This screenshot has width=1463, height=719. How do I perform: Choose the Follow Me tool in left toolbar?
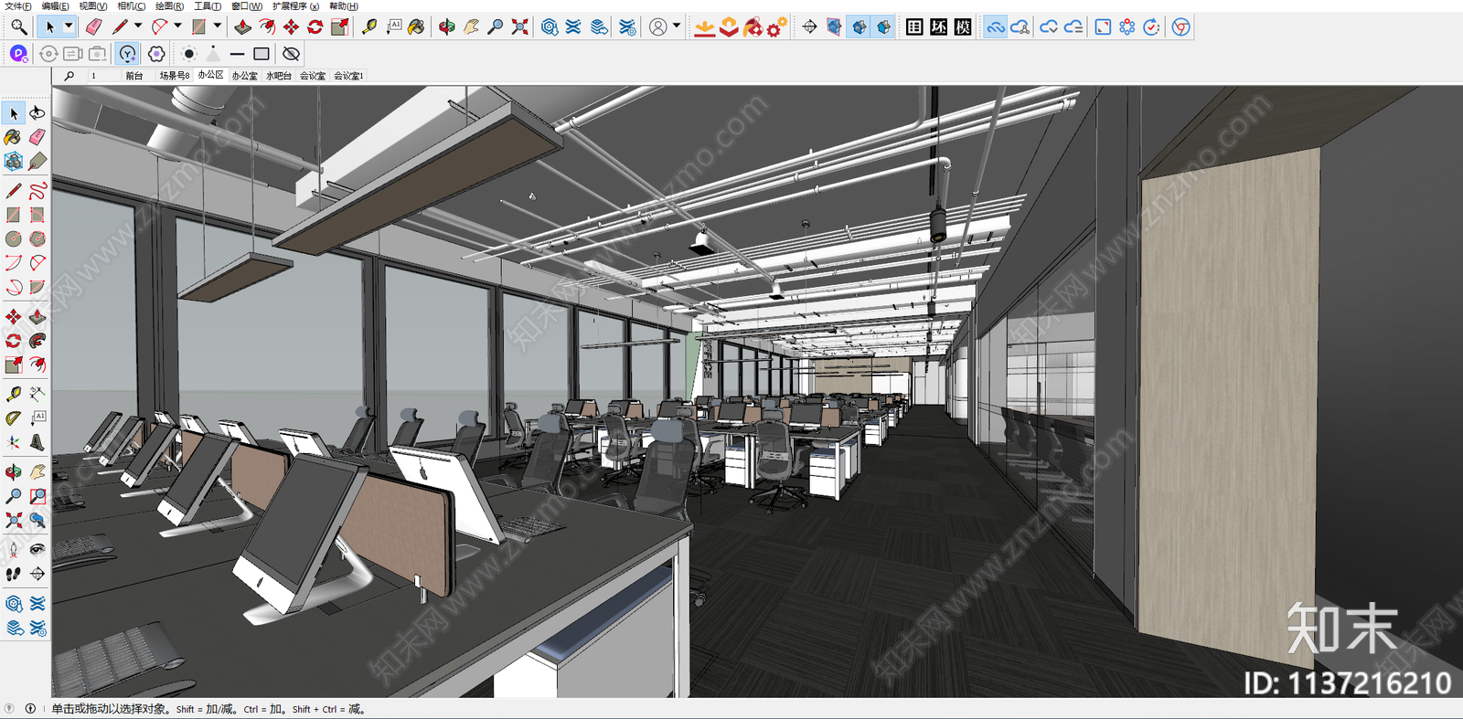coord(37,341)
